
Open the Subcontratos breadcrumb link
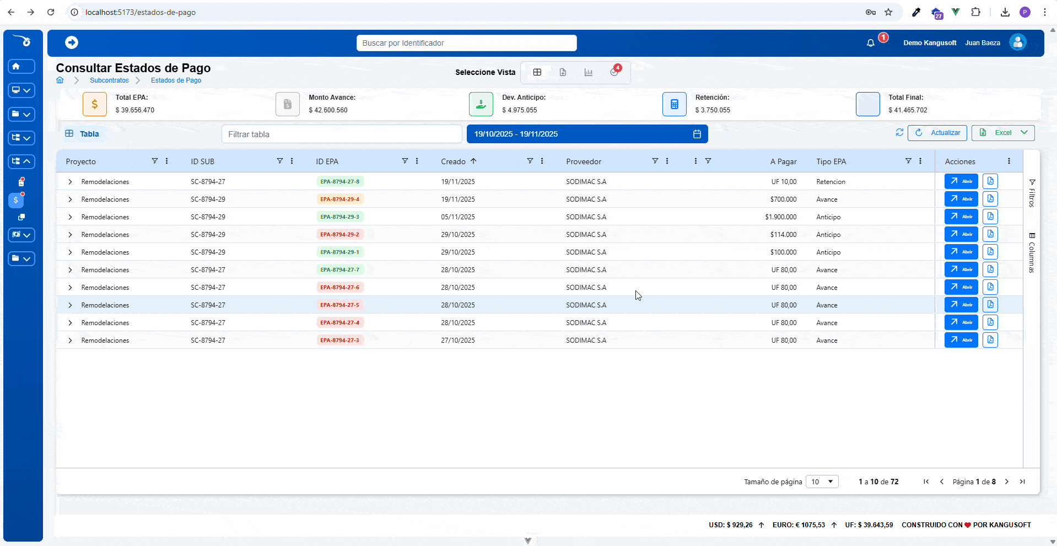point(109,80)
